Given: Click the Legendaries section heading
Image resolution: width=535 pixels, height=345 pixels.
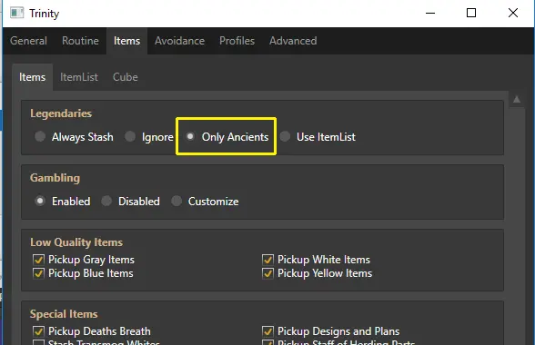Looking at the screenshot, I should tap(61, 113).
